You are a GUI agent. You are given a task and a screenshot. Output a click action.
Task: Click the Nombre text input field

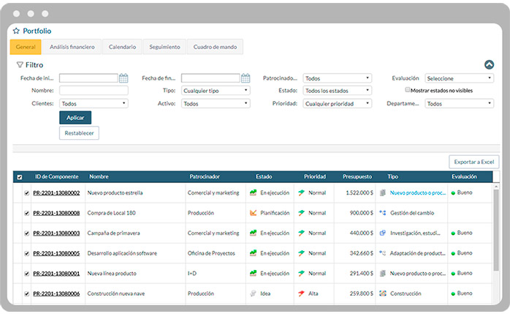point(94,91)
